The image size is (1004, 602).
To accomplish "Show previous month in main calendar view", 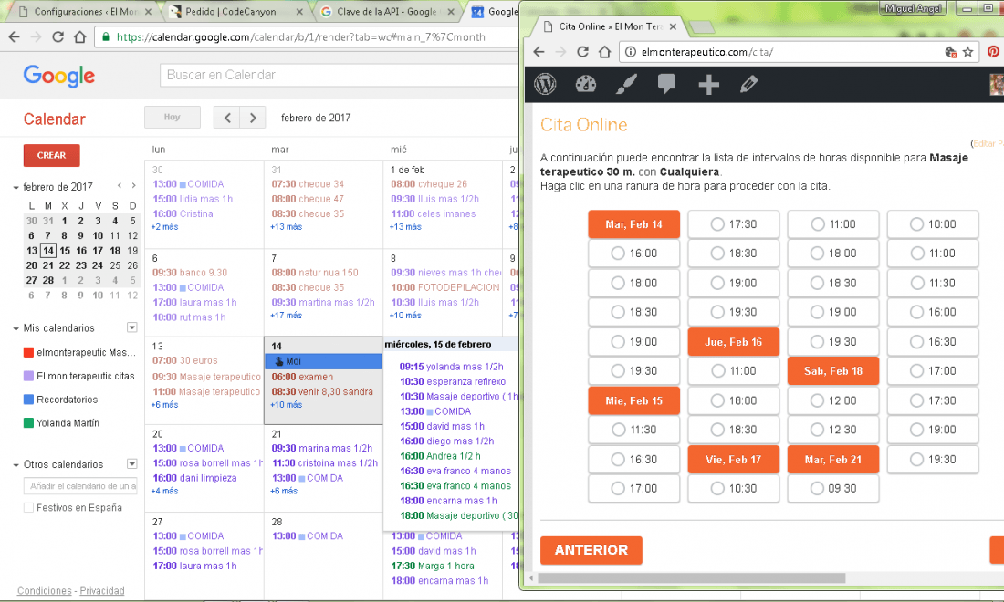I will coord(226,118).
